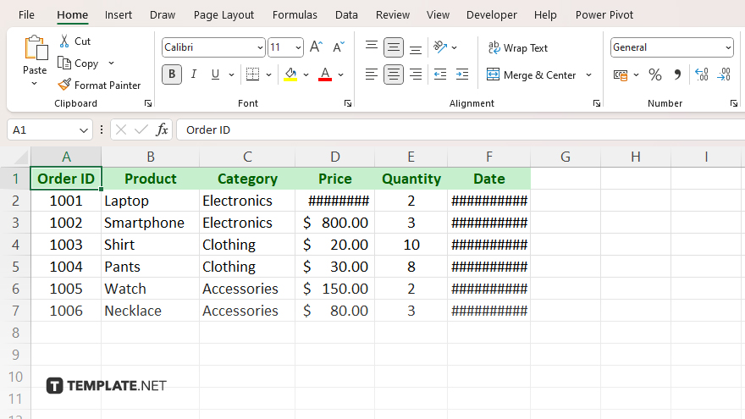Switch to the Insert tab
The height and width of the screenshot is (419, 745).
tap(119, 14)
